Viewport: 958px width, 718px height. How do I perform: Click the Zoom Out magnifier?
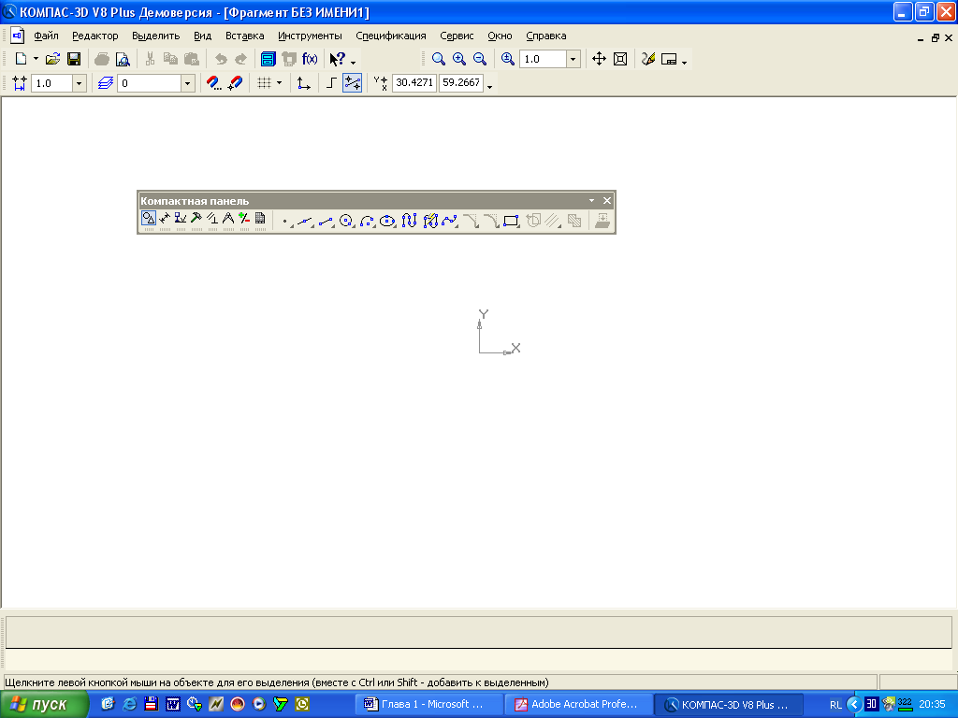point(480,59)
